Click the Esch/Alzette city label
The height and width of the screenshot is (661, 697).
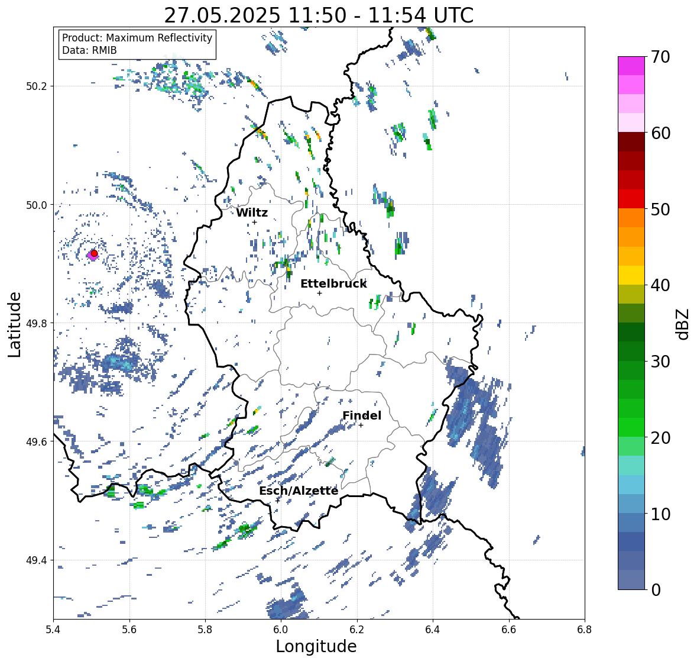click(x=299, y=491)
